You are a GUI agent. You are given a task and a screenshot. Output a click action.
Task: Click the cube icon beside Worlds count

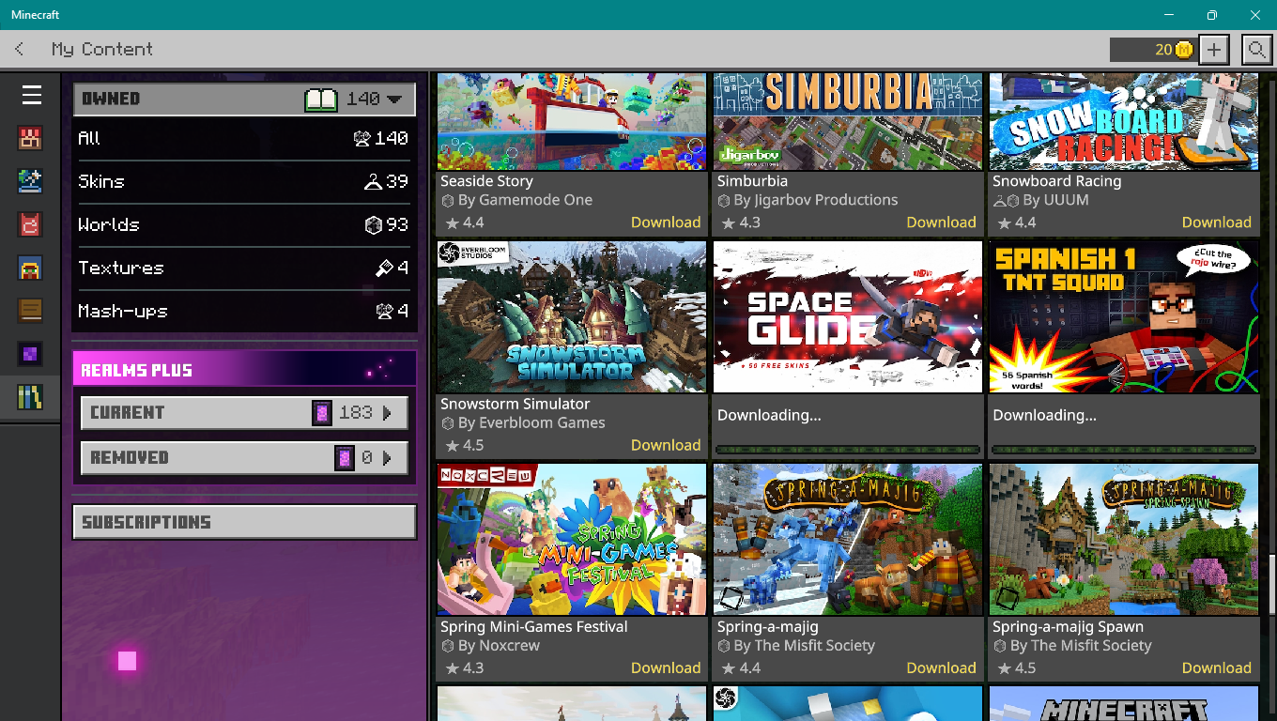373,225
